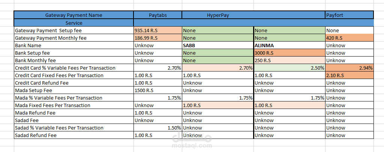
Task: Select the SABB bank name cell
Action: pos(218,45)
